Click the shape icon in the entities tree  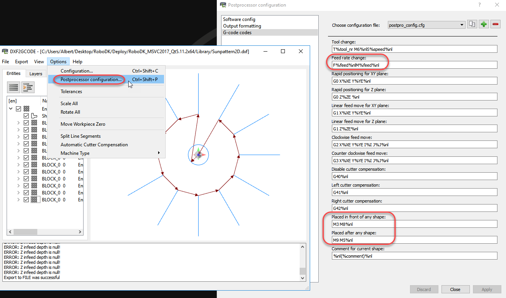click(34, 116)
